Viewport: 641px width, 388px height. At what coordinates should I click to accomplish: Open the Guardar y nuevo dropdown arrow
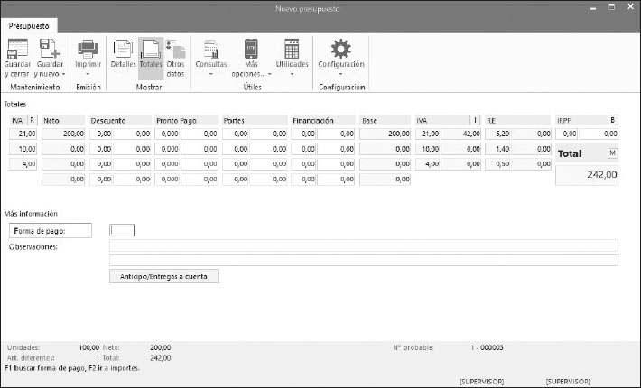pyautogui.click(x=63, y=74)
